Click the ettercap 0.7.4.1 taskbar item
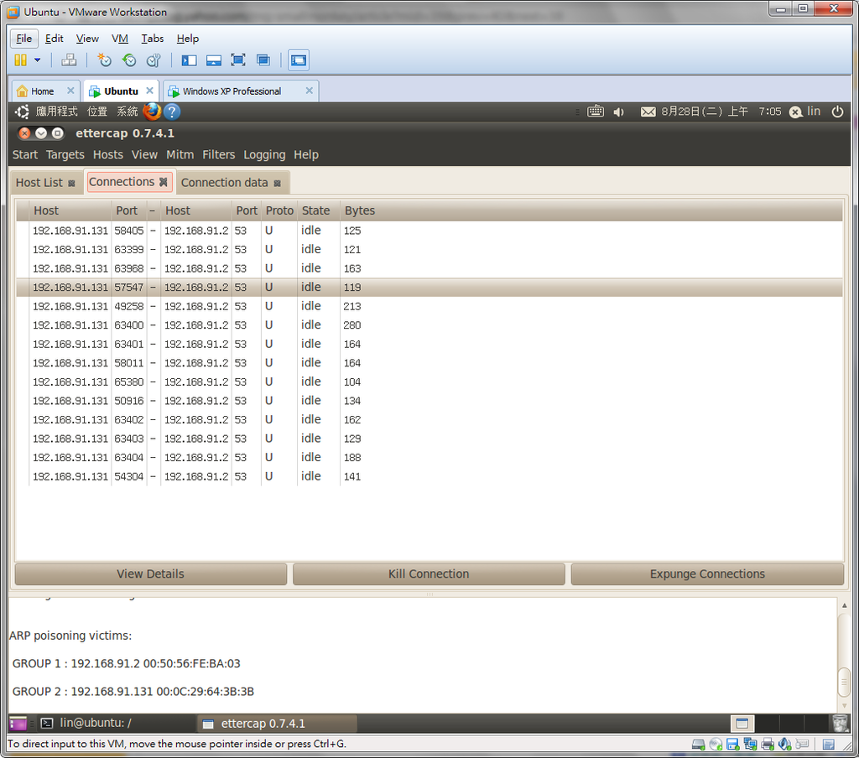859x758 pixels. [x=277, y=723]
